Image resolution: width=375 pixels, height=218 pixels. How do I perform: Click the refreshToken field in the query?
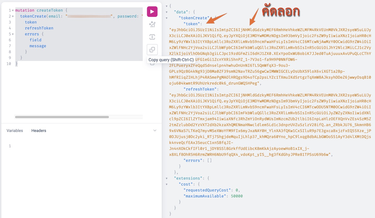point(39,28)
